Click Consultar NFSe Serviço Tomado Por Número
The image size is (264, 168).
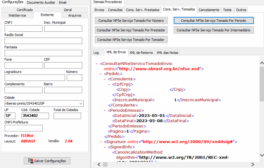click(x=131, y=20)
